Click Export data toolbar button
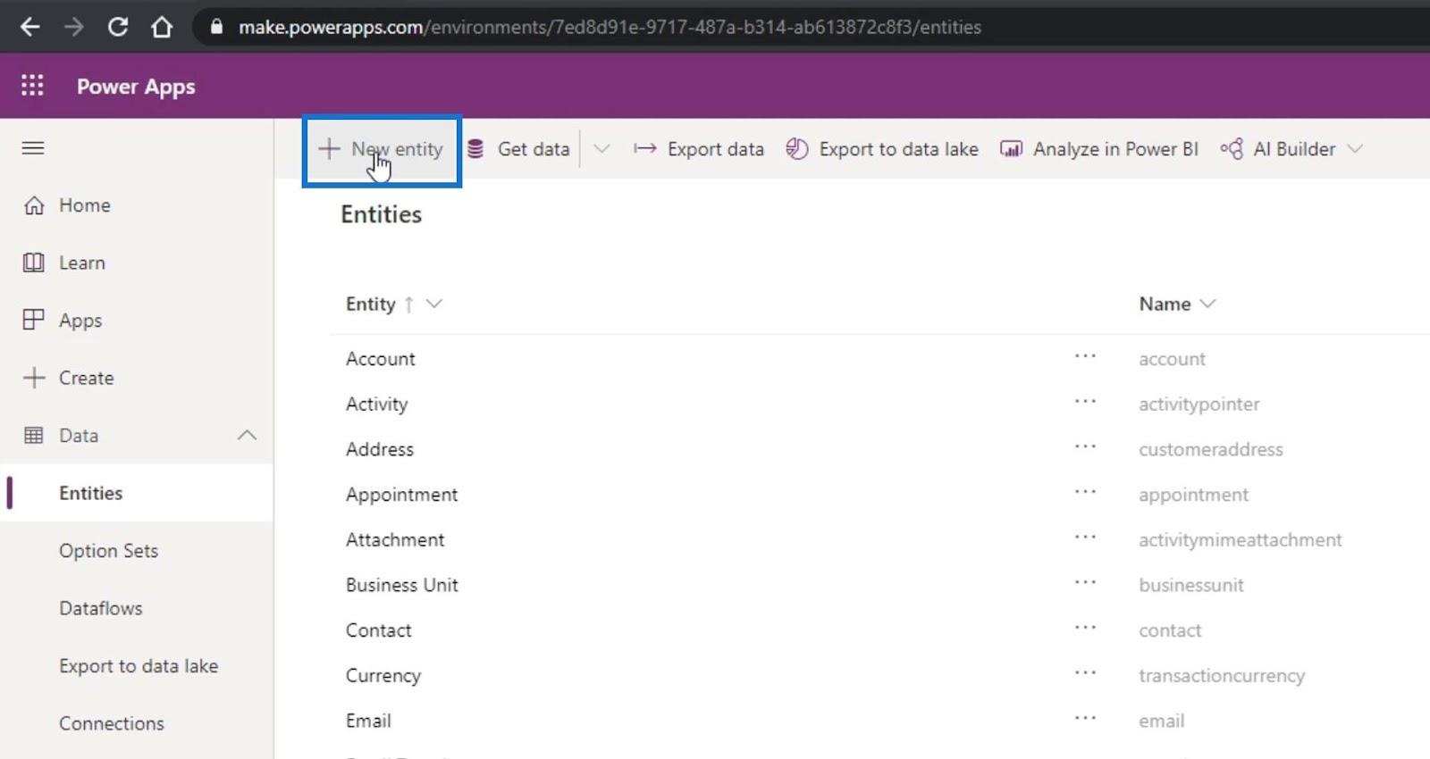 (x=699, y=149)
